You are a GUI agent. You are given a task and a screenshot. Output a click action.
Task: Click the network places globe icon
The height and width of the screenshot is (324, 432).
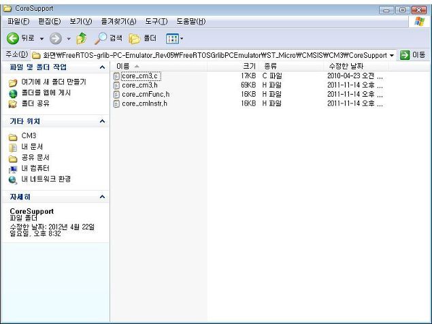click(x=13, y=180)
